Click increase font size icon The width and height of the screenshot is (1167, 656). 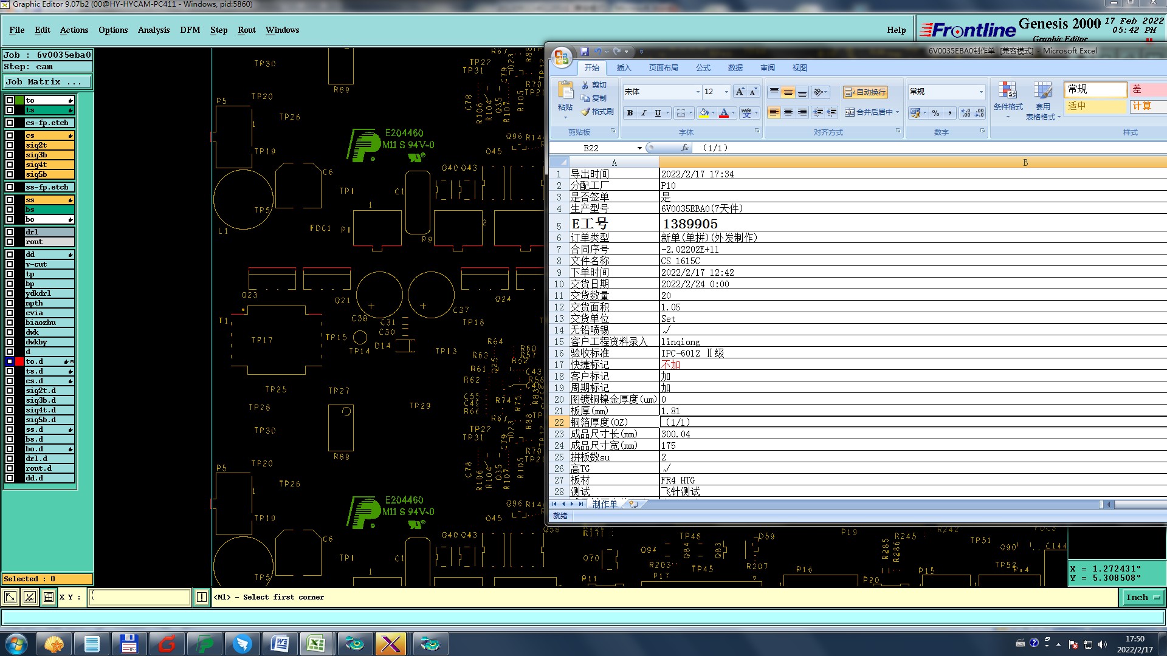pos(740,92)
